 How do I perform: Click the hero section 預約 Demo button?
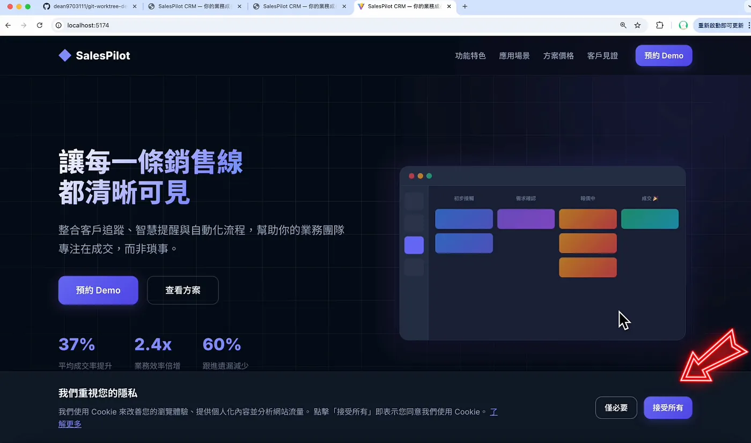click(98, 290)
